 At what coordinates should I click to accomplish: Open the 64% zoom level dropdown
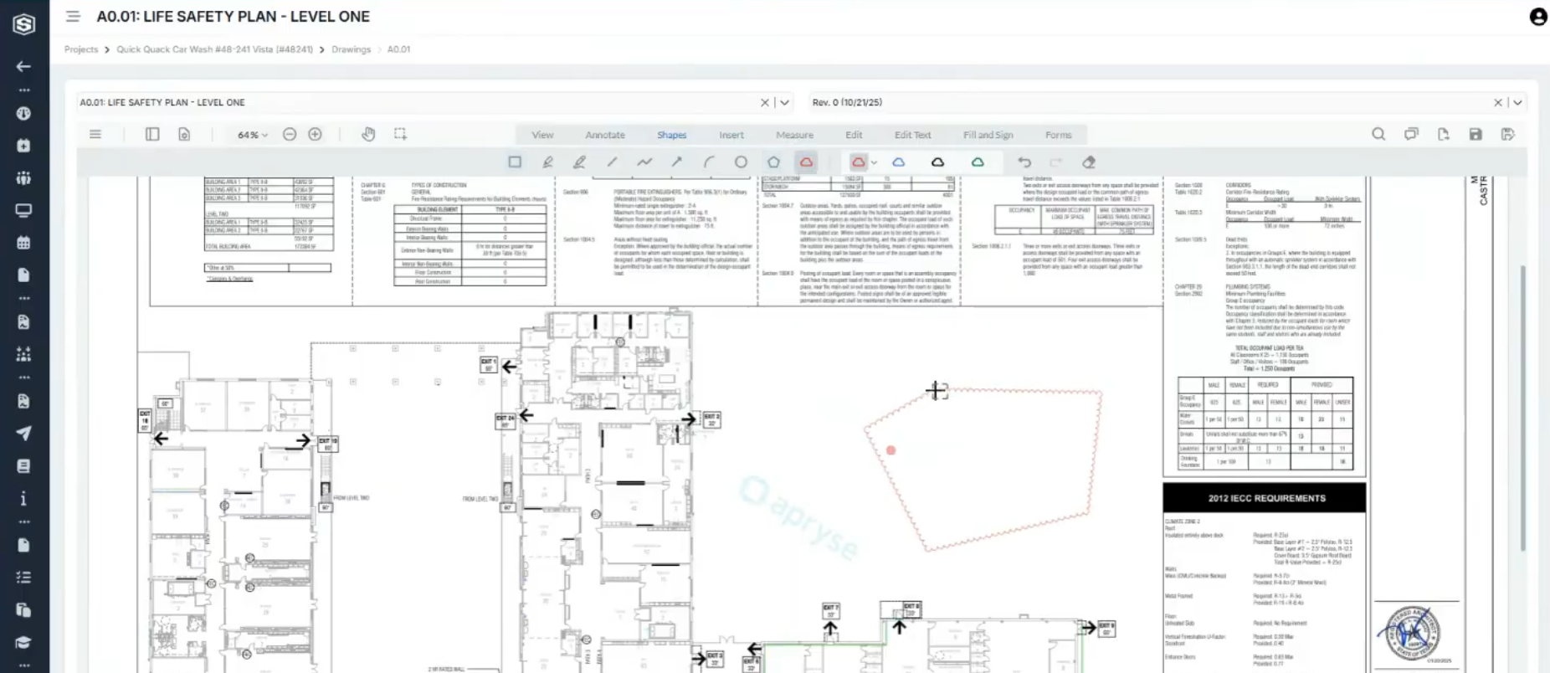pos(252,135)
